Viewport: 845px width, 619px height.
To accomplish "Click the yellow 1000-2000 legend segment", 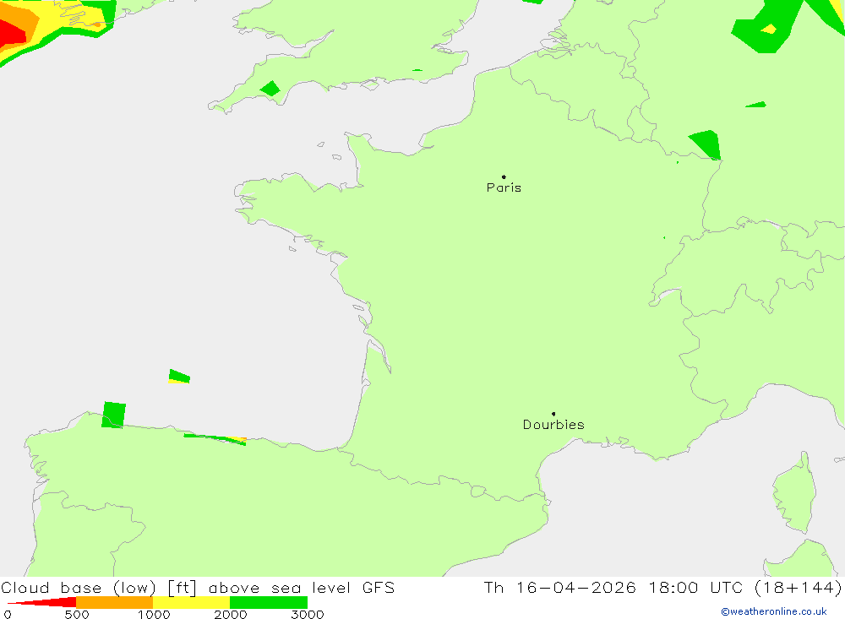I will (x=191, y=602).
